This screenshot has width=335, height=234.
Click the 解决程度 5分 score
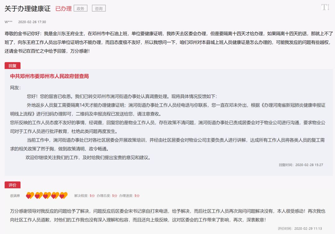click(84, 196)
